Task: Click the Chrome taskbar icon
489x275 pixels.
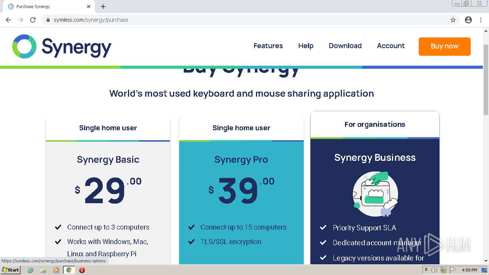Action: pos(69,270)
